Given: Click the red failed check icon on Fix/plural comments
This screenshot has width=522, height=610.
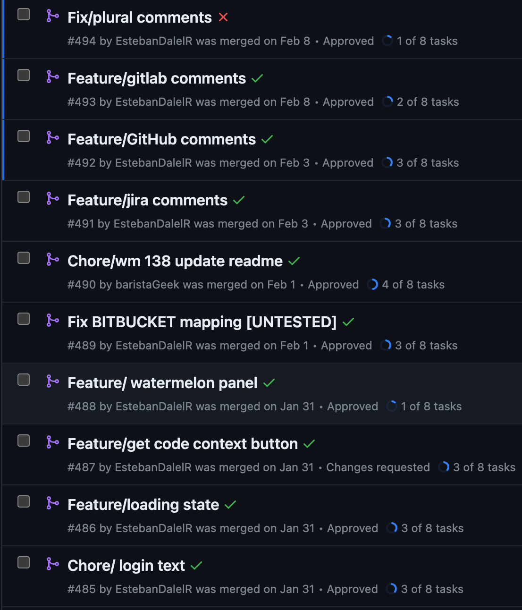Looking at the screenshot, I should click(223, 17).
